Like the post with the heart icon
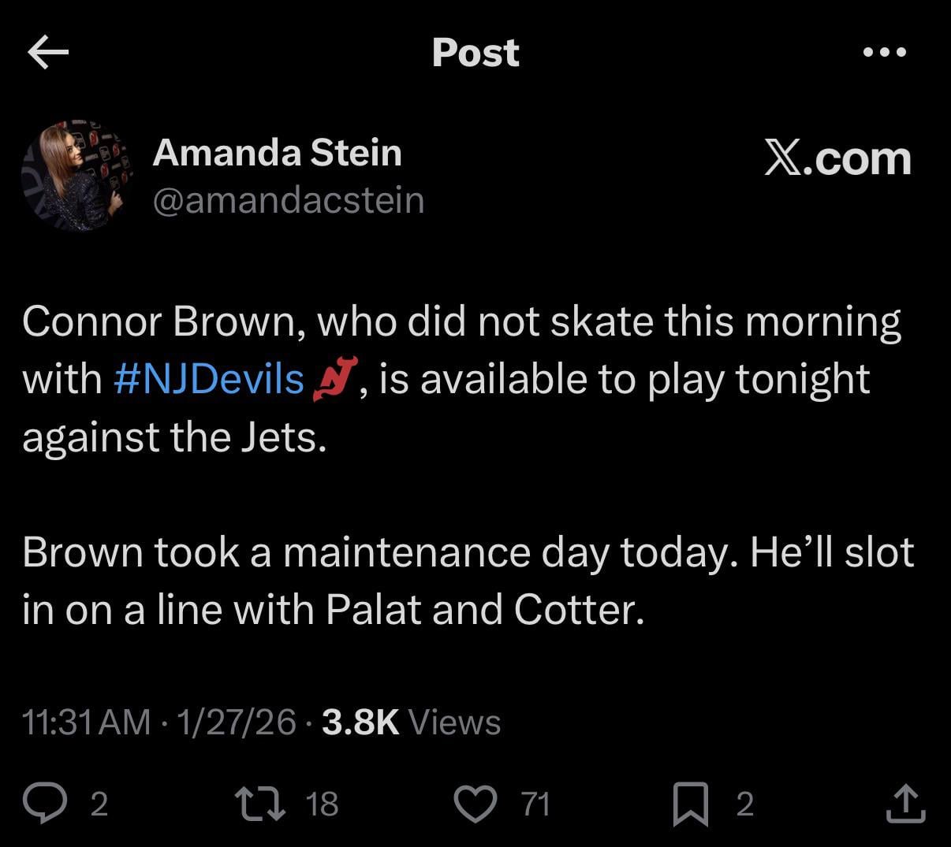Viewport: 951px width, 847px height. click(x=476, y=804)
